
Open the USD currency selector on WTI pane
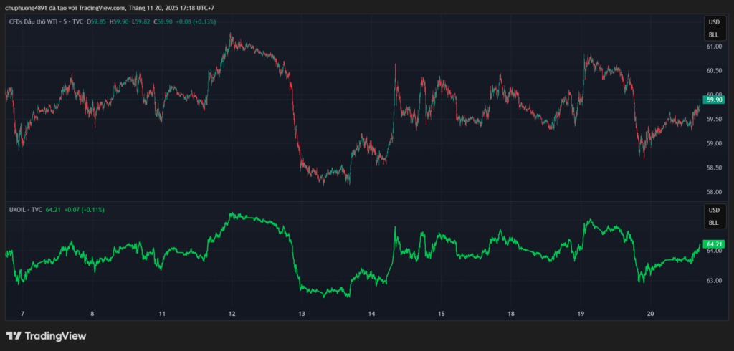coord(713,22)
